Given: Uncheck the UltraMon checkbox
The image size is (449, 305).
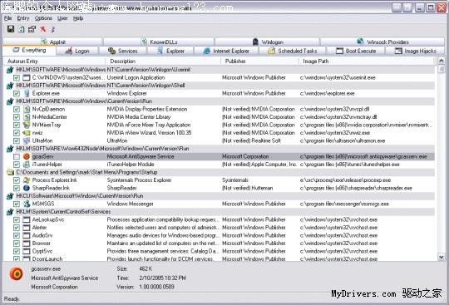Looking at the screenshot, I should coord(17,140).
